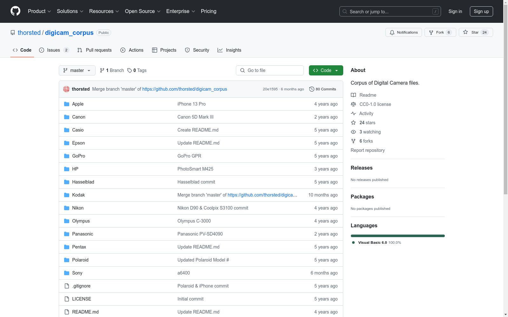Screen dimensions: 508x317
Task: Click the .gitignore file icon
Action: click(67, 286)
